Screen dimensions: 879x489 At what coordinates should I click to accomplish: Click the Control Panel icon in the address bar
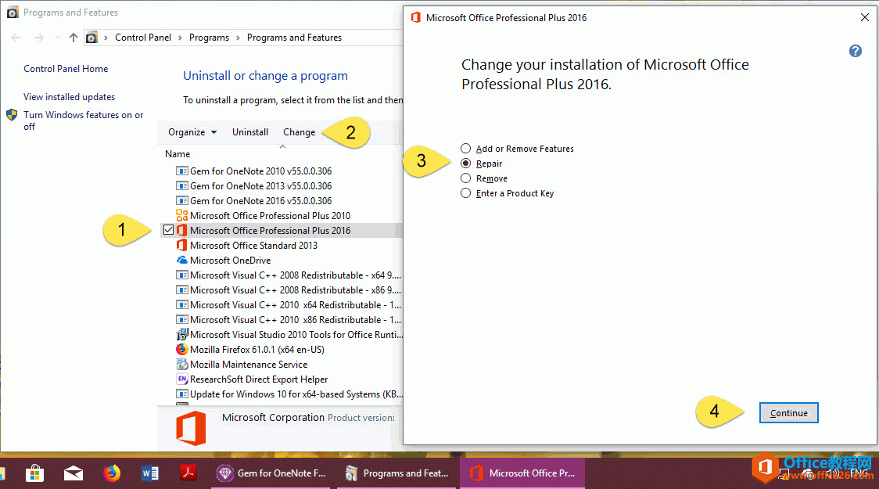[x=91, y=37]
